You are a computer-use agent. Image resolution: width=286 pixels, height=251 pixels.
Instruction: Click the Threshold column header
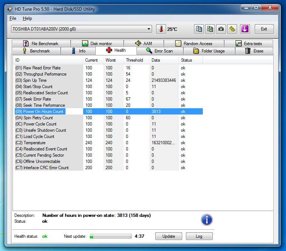[x=137, y=60]
